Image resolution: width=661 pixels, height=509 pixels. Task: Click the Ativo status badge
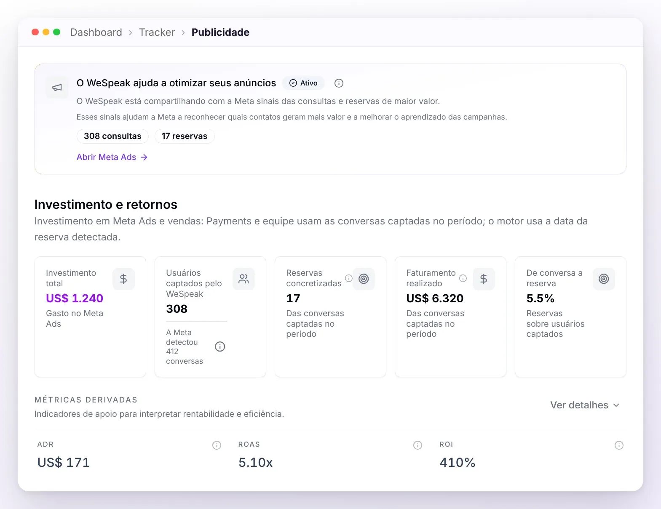(303, 83)
